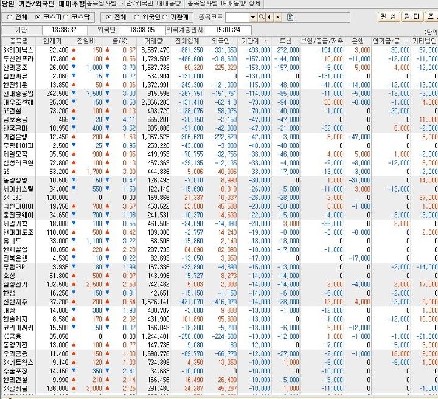This screenshot has height=399, width=438.
Task: Select the 넥센타이어 row name
Action: click(18, 206)
